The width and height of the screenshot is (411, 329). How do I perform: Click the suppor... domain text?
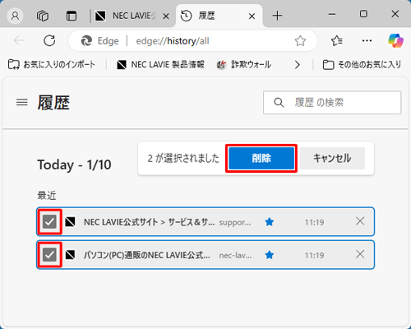(x=235, y=222)
